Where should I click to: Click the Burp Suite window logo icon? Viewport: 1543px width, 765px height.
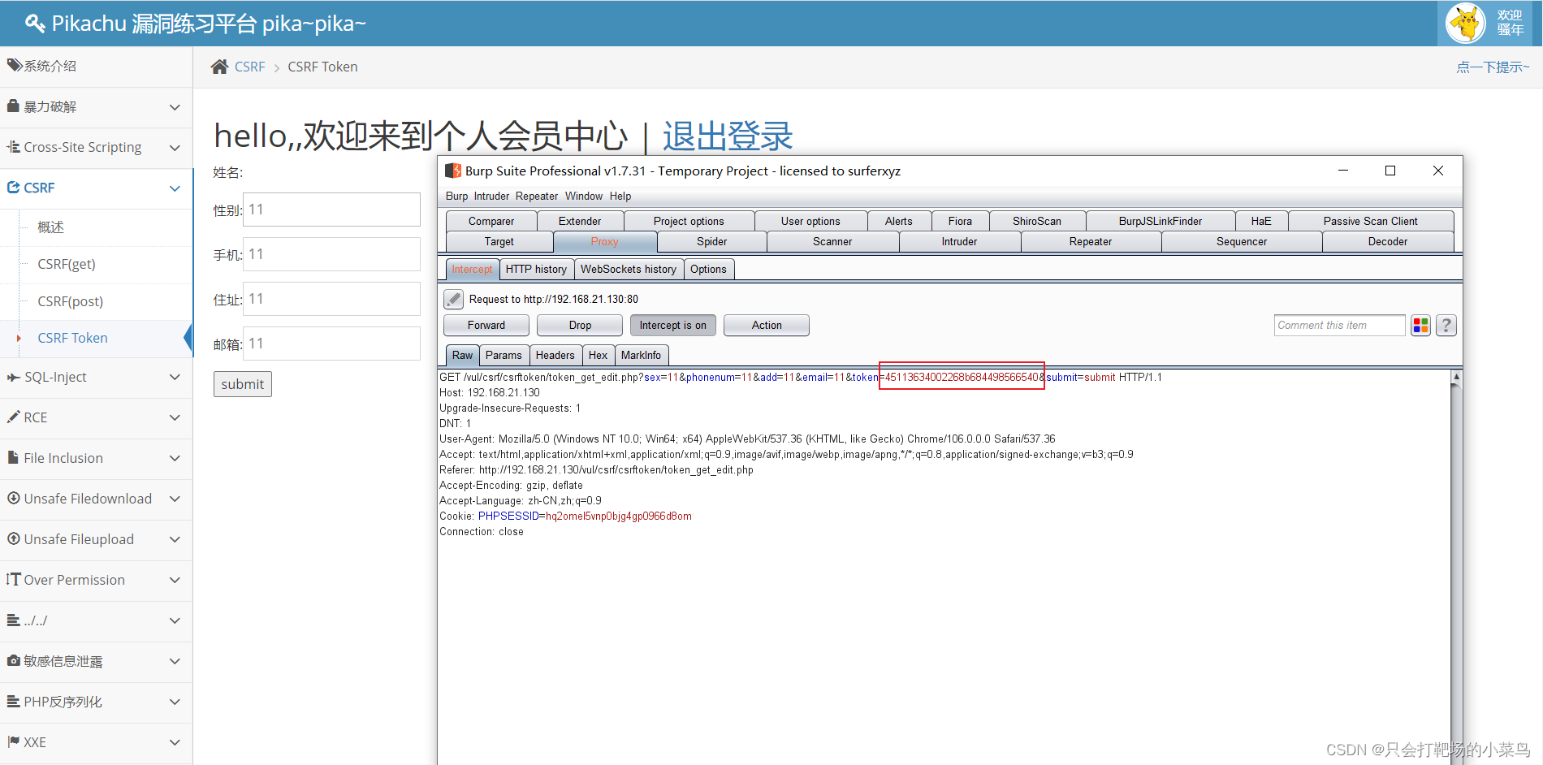coord(453,171)
